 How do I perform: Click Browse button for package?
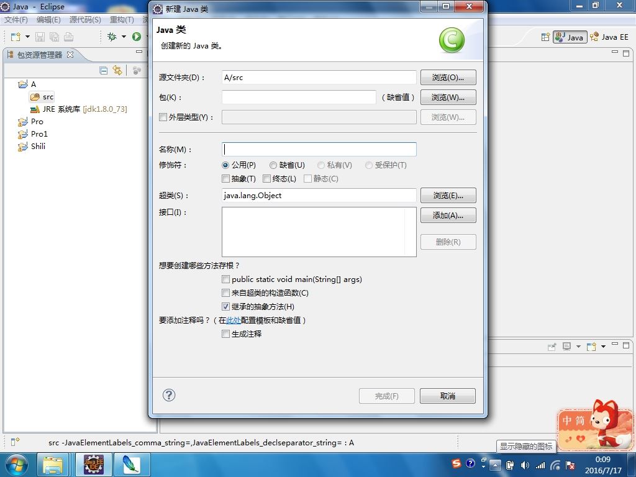coord(448,98)
